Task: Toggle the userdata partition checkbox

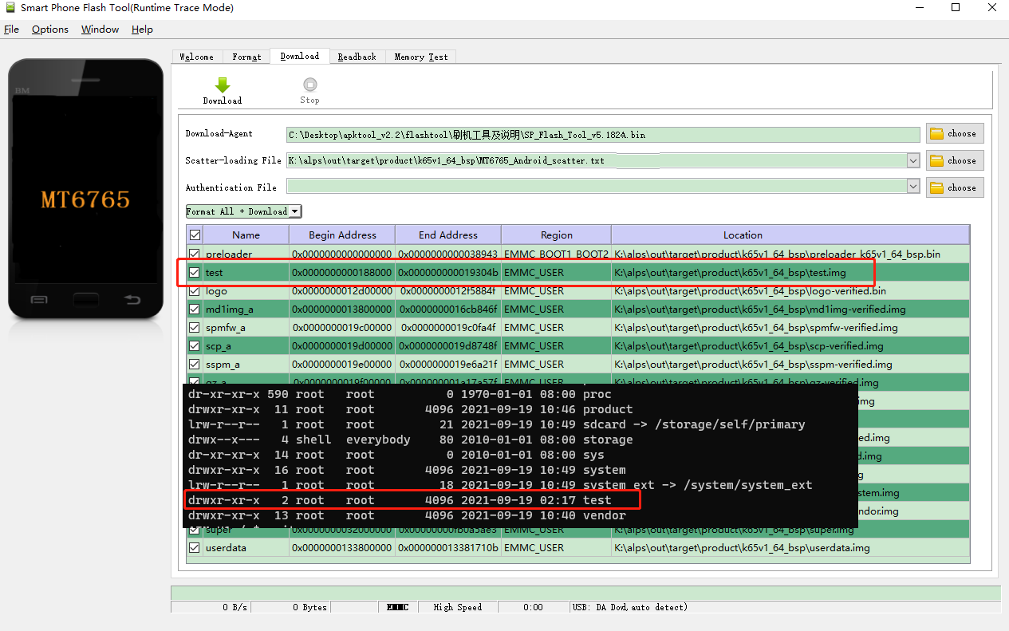Action: (x=194, y=547)
